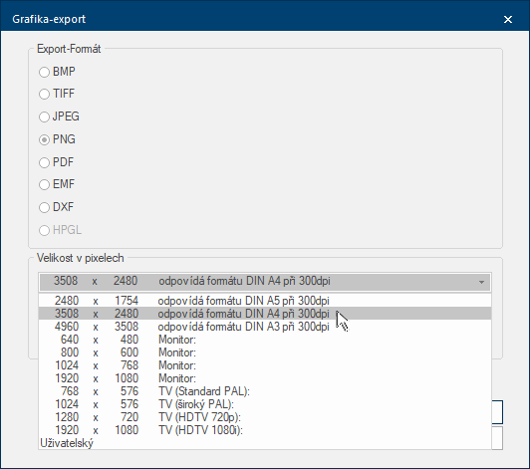Select the Uživatelský custom size entry

265,443
